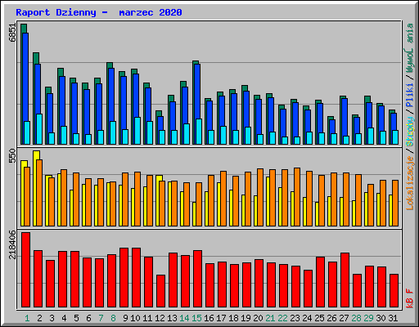Click the cyan Strony legend text
This screenshot has width=419, height=327.
[x=410, y=132]
